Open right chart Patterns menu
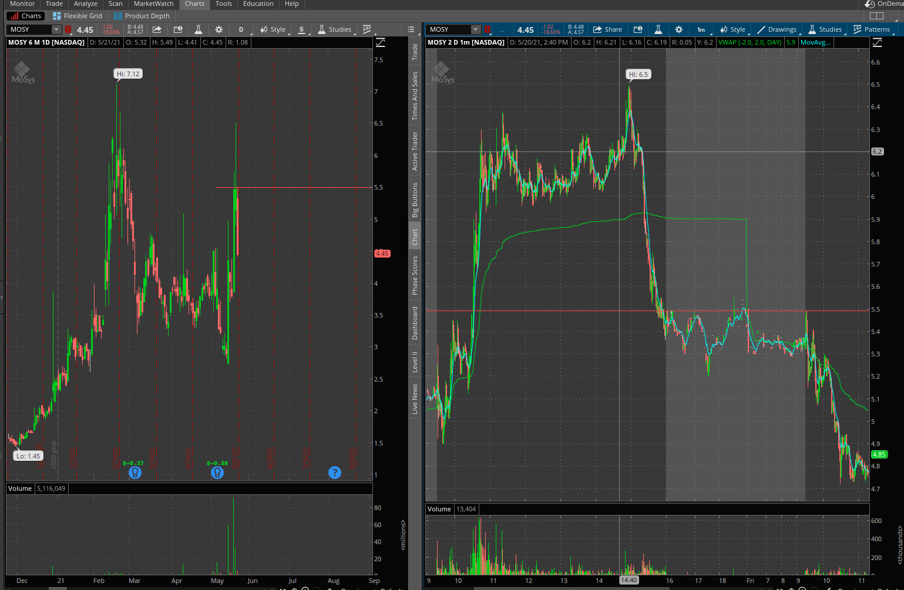The height and width of the screenshot is (590, 904). pyautogui.click(x=872, y=29)
